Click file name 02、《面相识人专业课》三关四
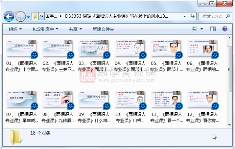 [58, 66]
